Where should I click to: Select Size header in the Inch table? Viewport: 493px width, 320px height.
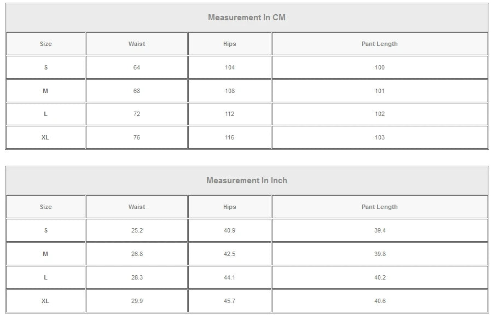tap(46, 207)
